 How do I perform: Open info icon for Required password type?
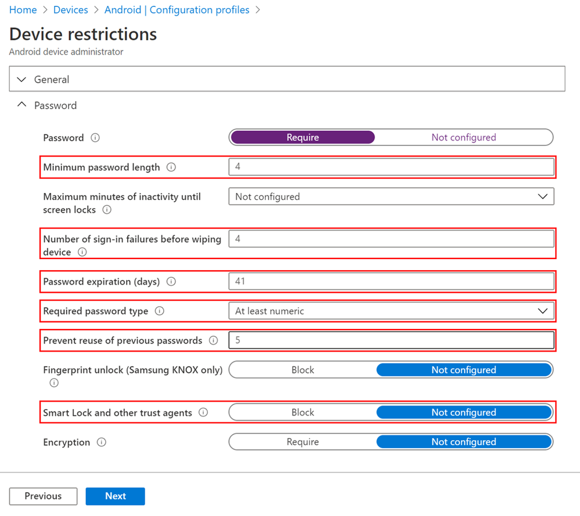pos(160,311)
